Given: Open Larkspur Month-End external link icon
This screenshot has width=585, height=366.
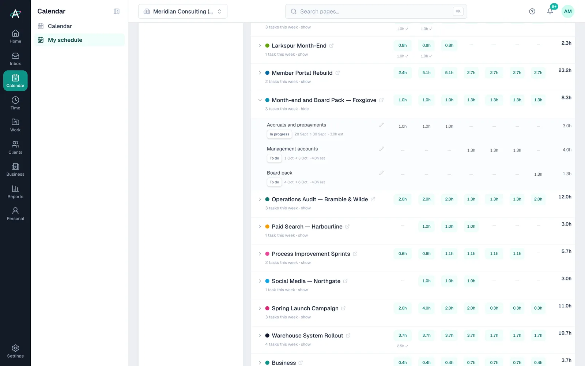Looking at the screenshot, I should pyautogui.click(x=331, y=46).
